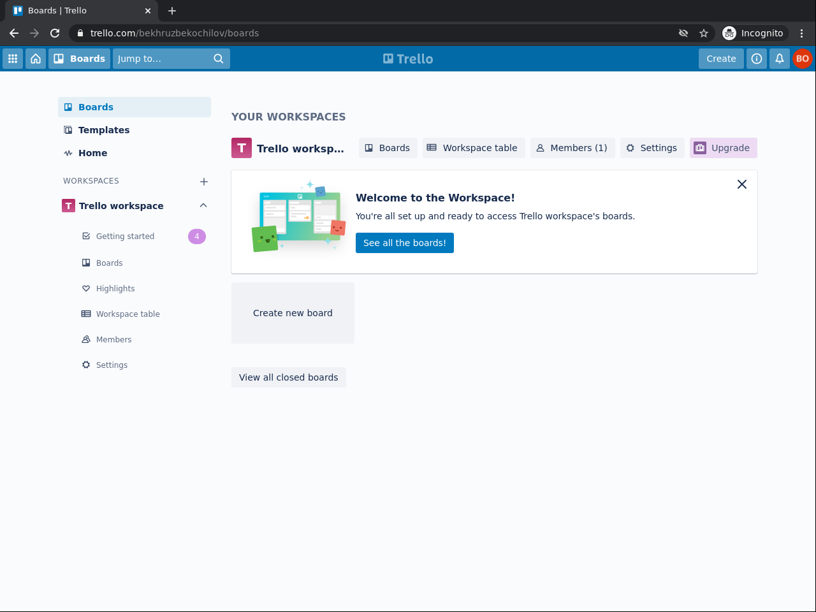Reload the current page
The image size is (816, 612).
55,33
